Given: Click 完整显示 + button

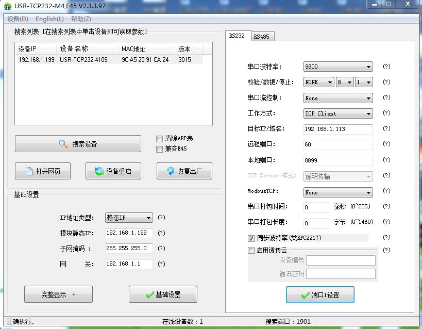Looking at the screenshot, I should point(58,294).
